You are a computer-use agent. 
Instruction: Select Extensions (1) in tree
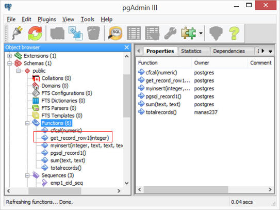coord(40,56)
